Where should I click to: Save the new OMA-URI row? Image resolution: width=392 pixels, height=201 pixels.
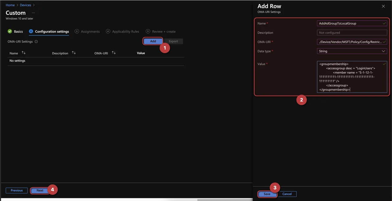(267, 194)
